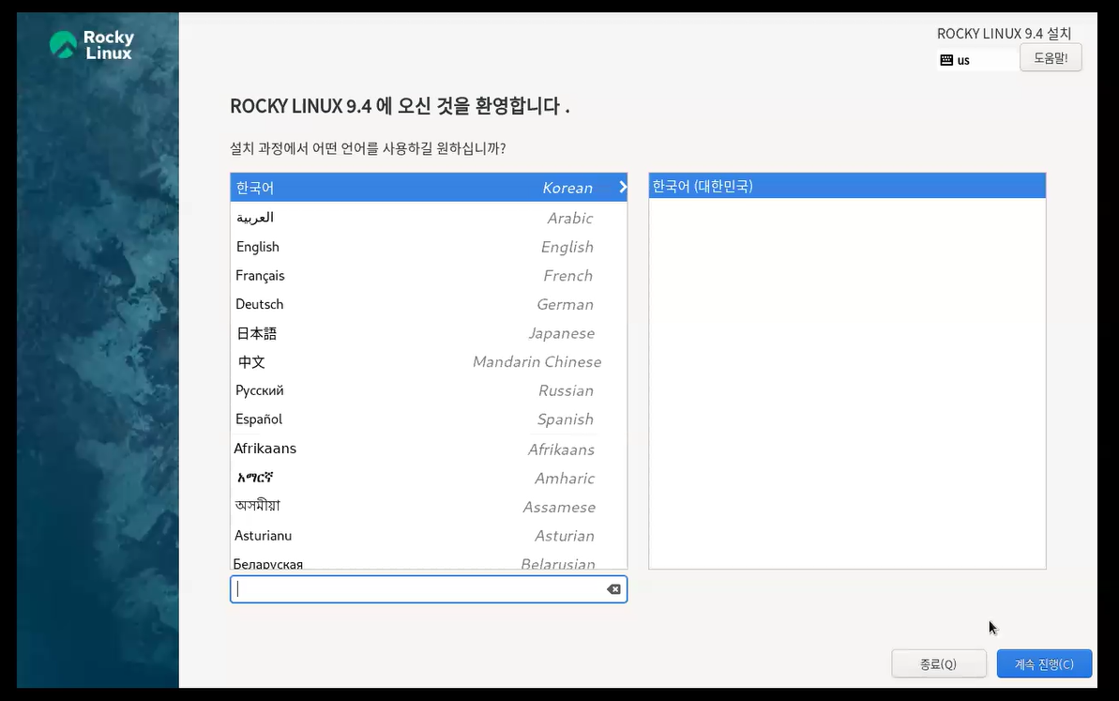Select Assamese in the language list

point(429,507)
